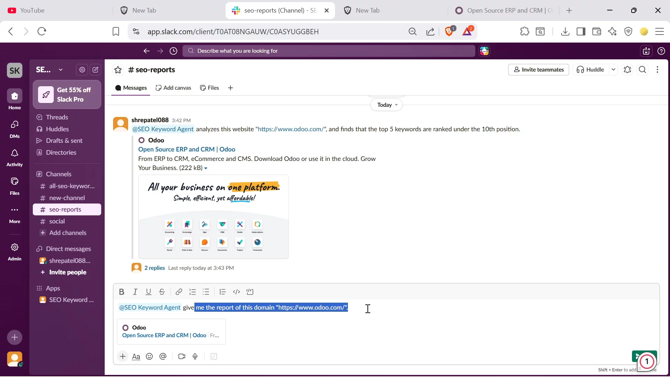Click Add channels in sidebar
Screen dimensions: 670x377
67,233
